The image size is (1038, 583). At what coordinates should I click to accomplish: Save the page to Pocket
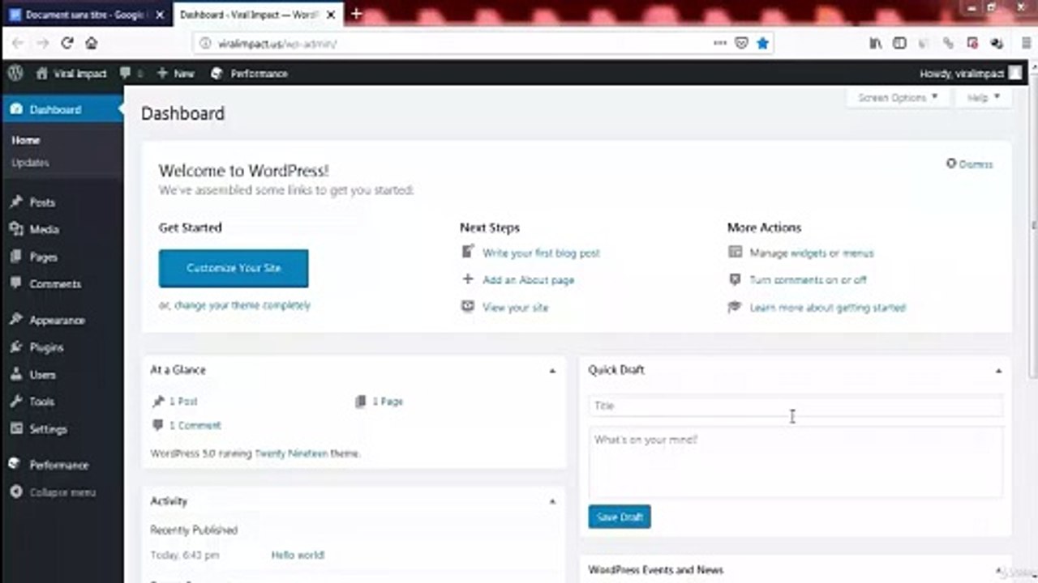click(741, 43)
